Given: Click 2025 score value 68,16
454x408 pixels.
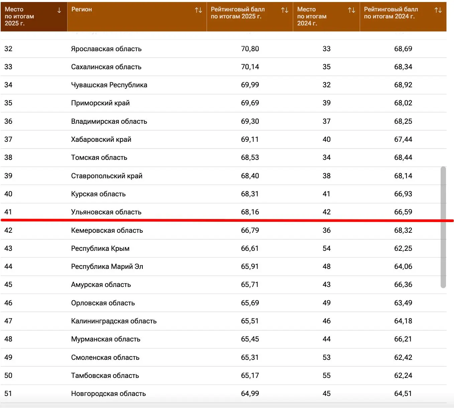Looking at the screenshot, I should click(250, 212).
